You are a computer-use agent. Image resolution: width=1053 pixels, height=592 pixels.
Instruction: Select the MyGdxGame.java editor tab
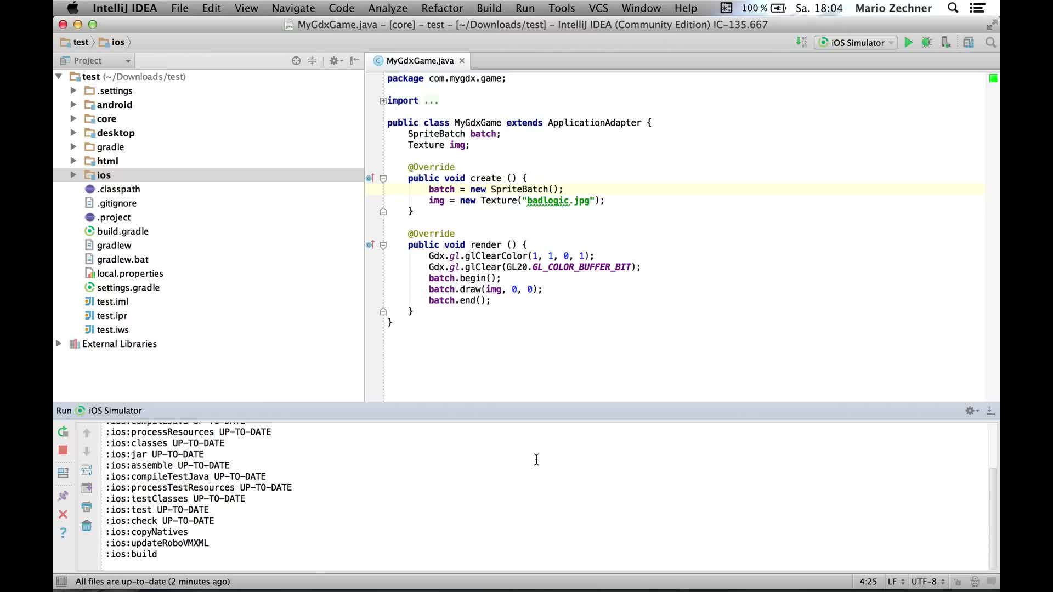tap(420, 61)
